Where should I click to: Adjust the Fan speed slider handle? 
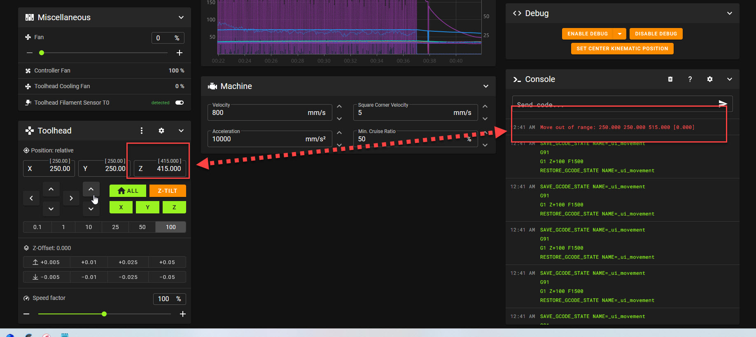[x=42, y=53]
